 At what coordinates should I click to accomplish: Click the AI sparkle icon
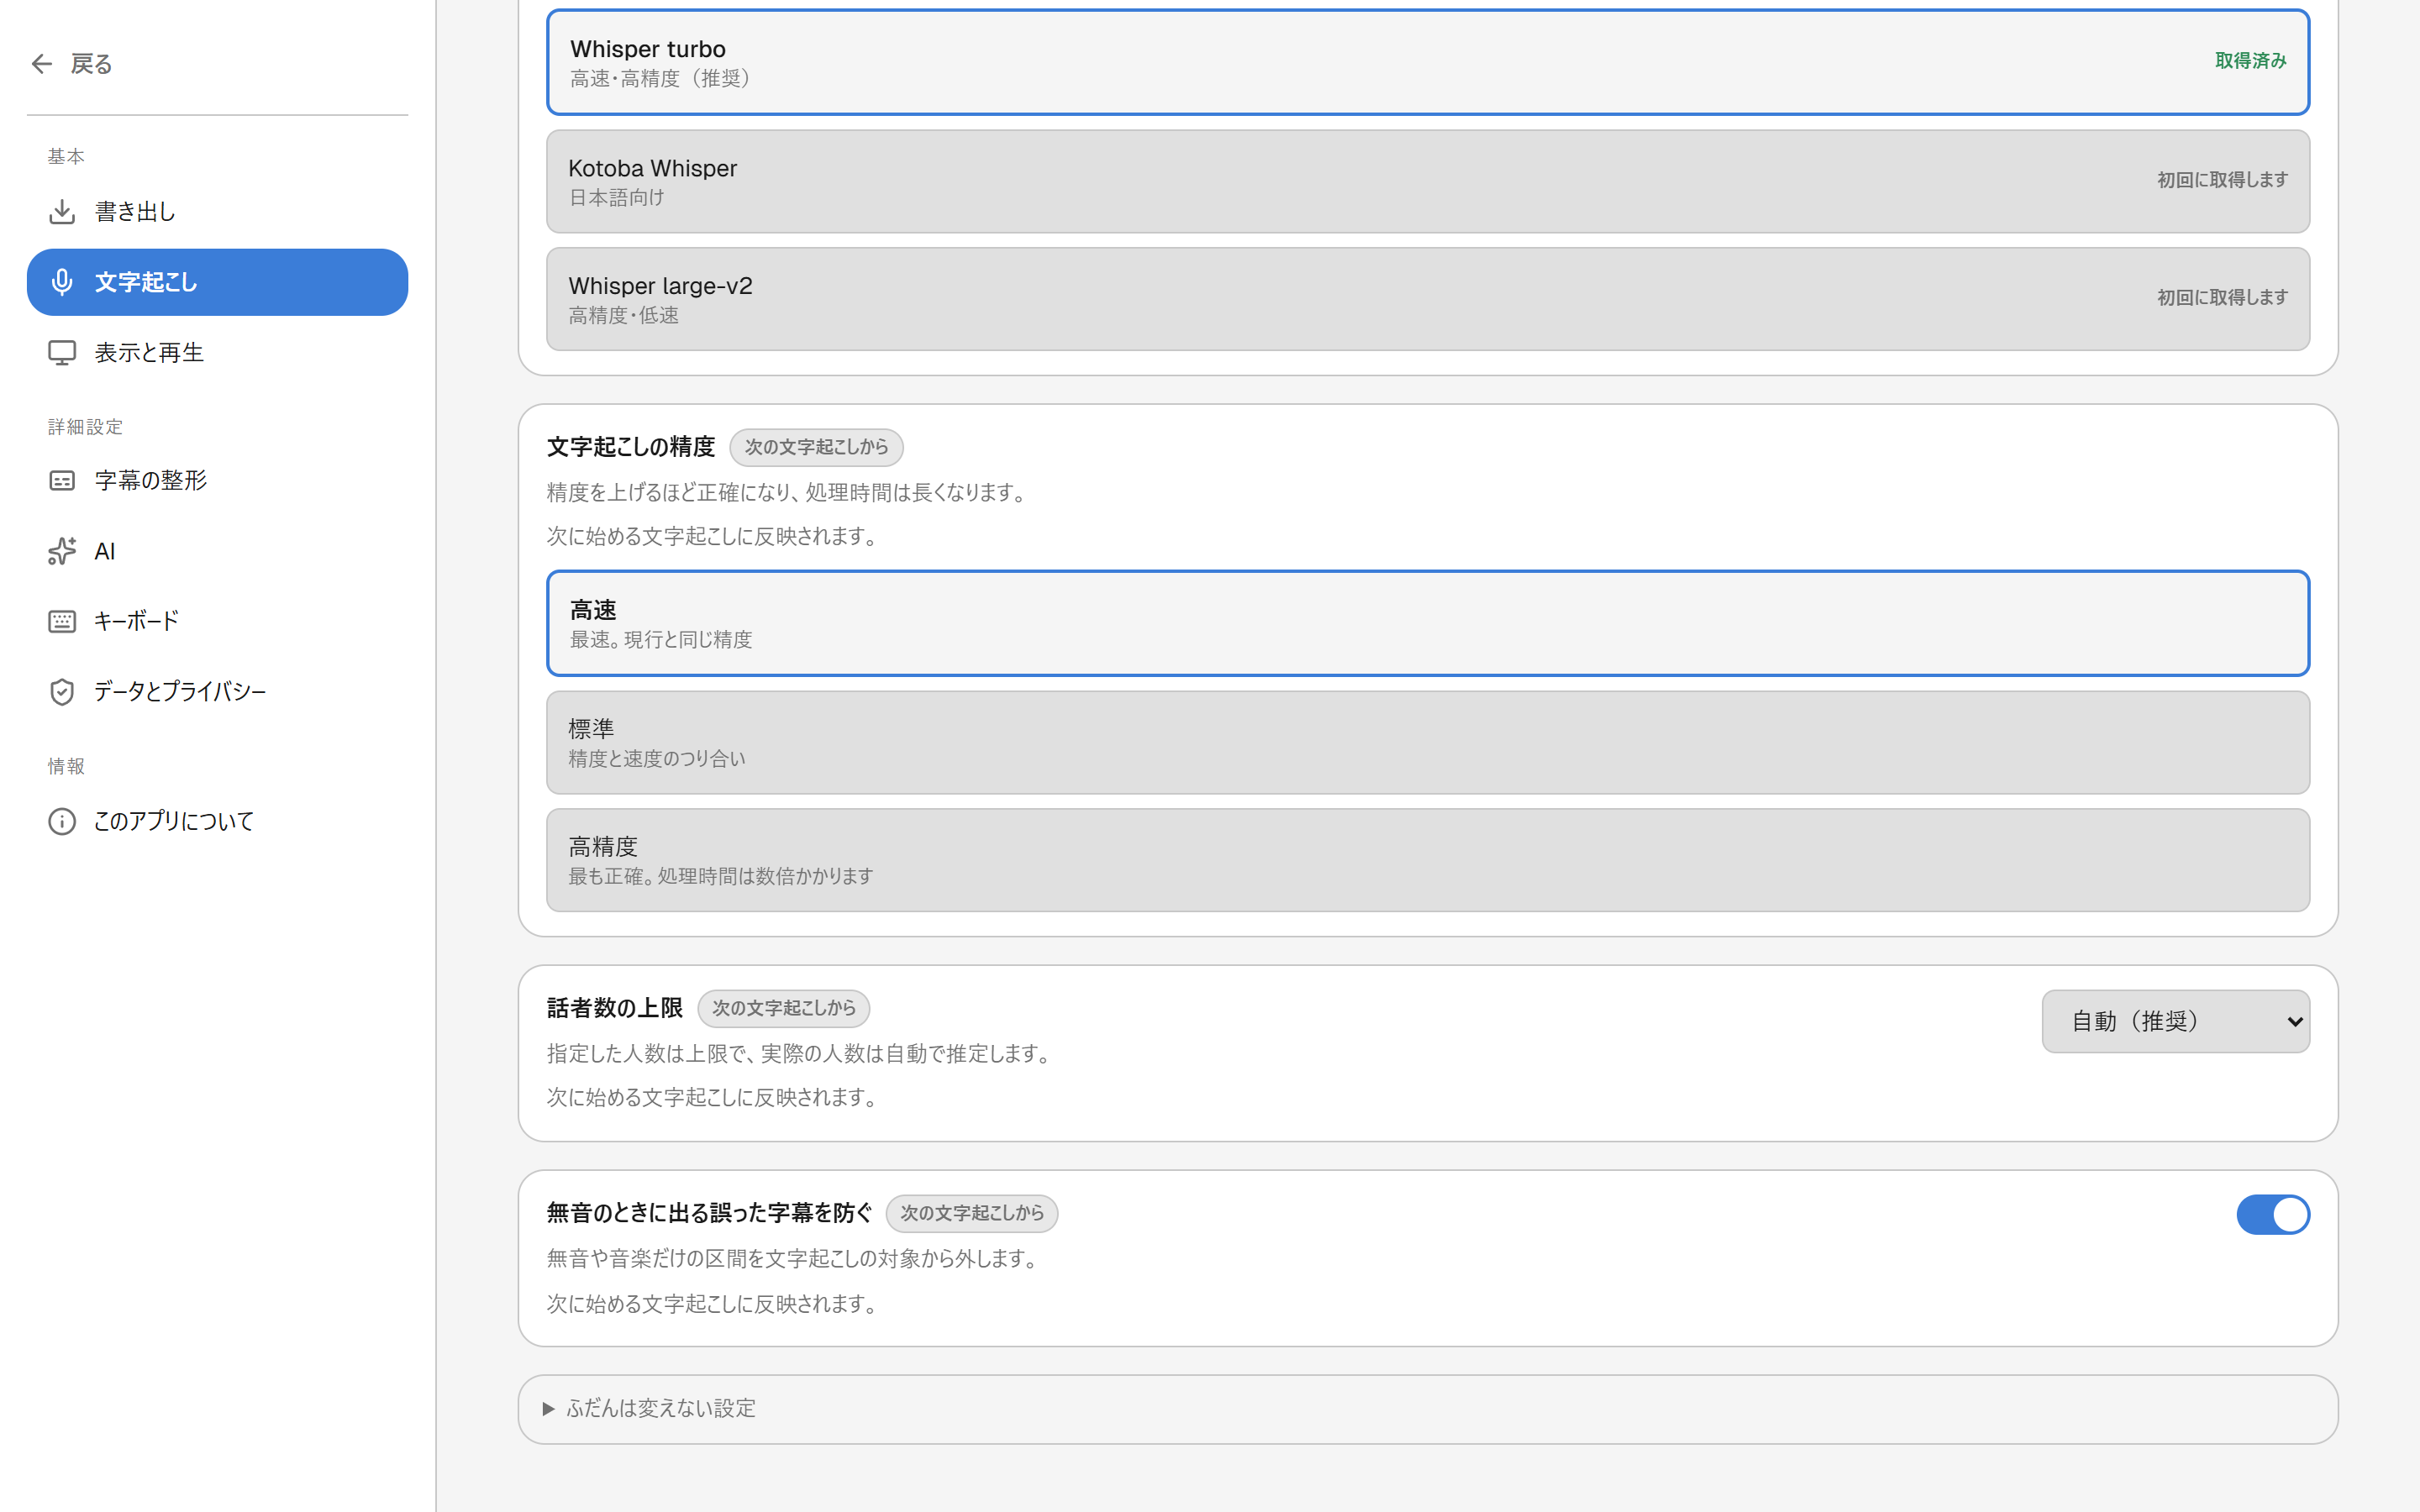62,551
